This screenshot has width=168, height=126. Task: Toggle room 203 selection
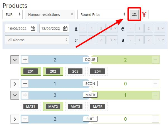75,71
